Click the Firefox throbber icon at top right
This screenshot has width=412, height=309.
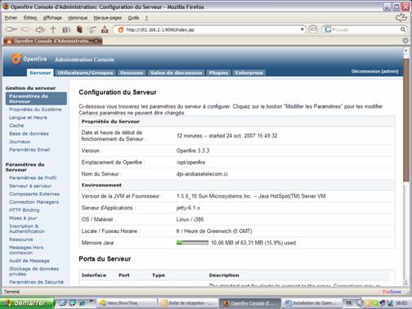click(x=401, y=18)
